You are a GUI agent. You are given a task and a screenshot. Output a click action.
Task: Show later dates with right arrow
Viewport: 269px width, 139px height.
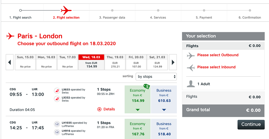pos(173,62)
